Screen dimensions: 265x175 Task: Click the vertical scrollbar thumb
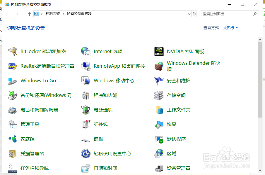click(x=260, y=80)
